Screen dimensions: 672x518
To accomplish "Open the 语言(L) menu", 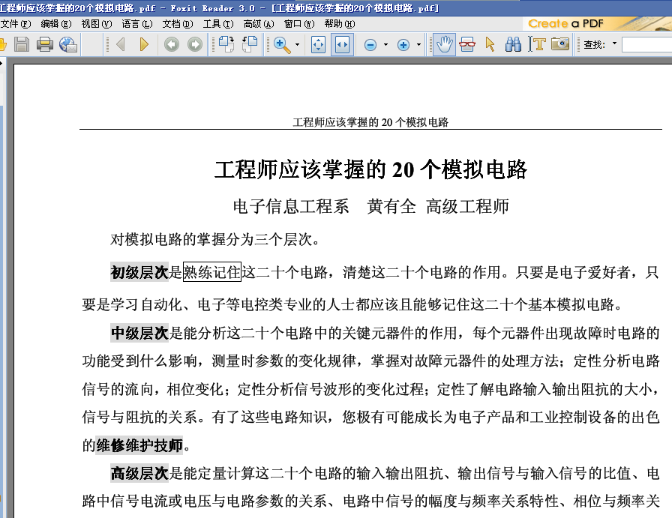I will 136,24.
